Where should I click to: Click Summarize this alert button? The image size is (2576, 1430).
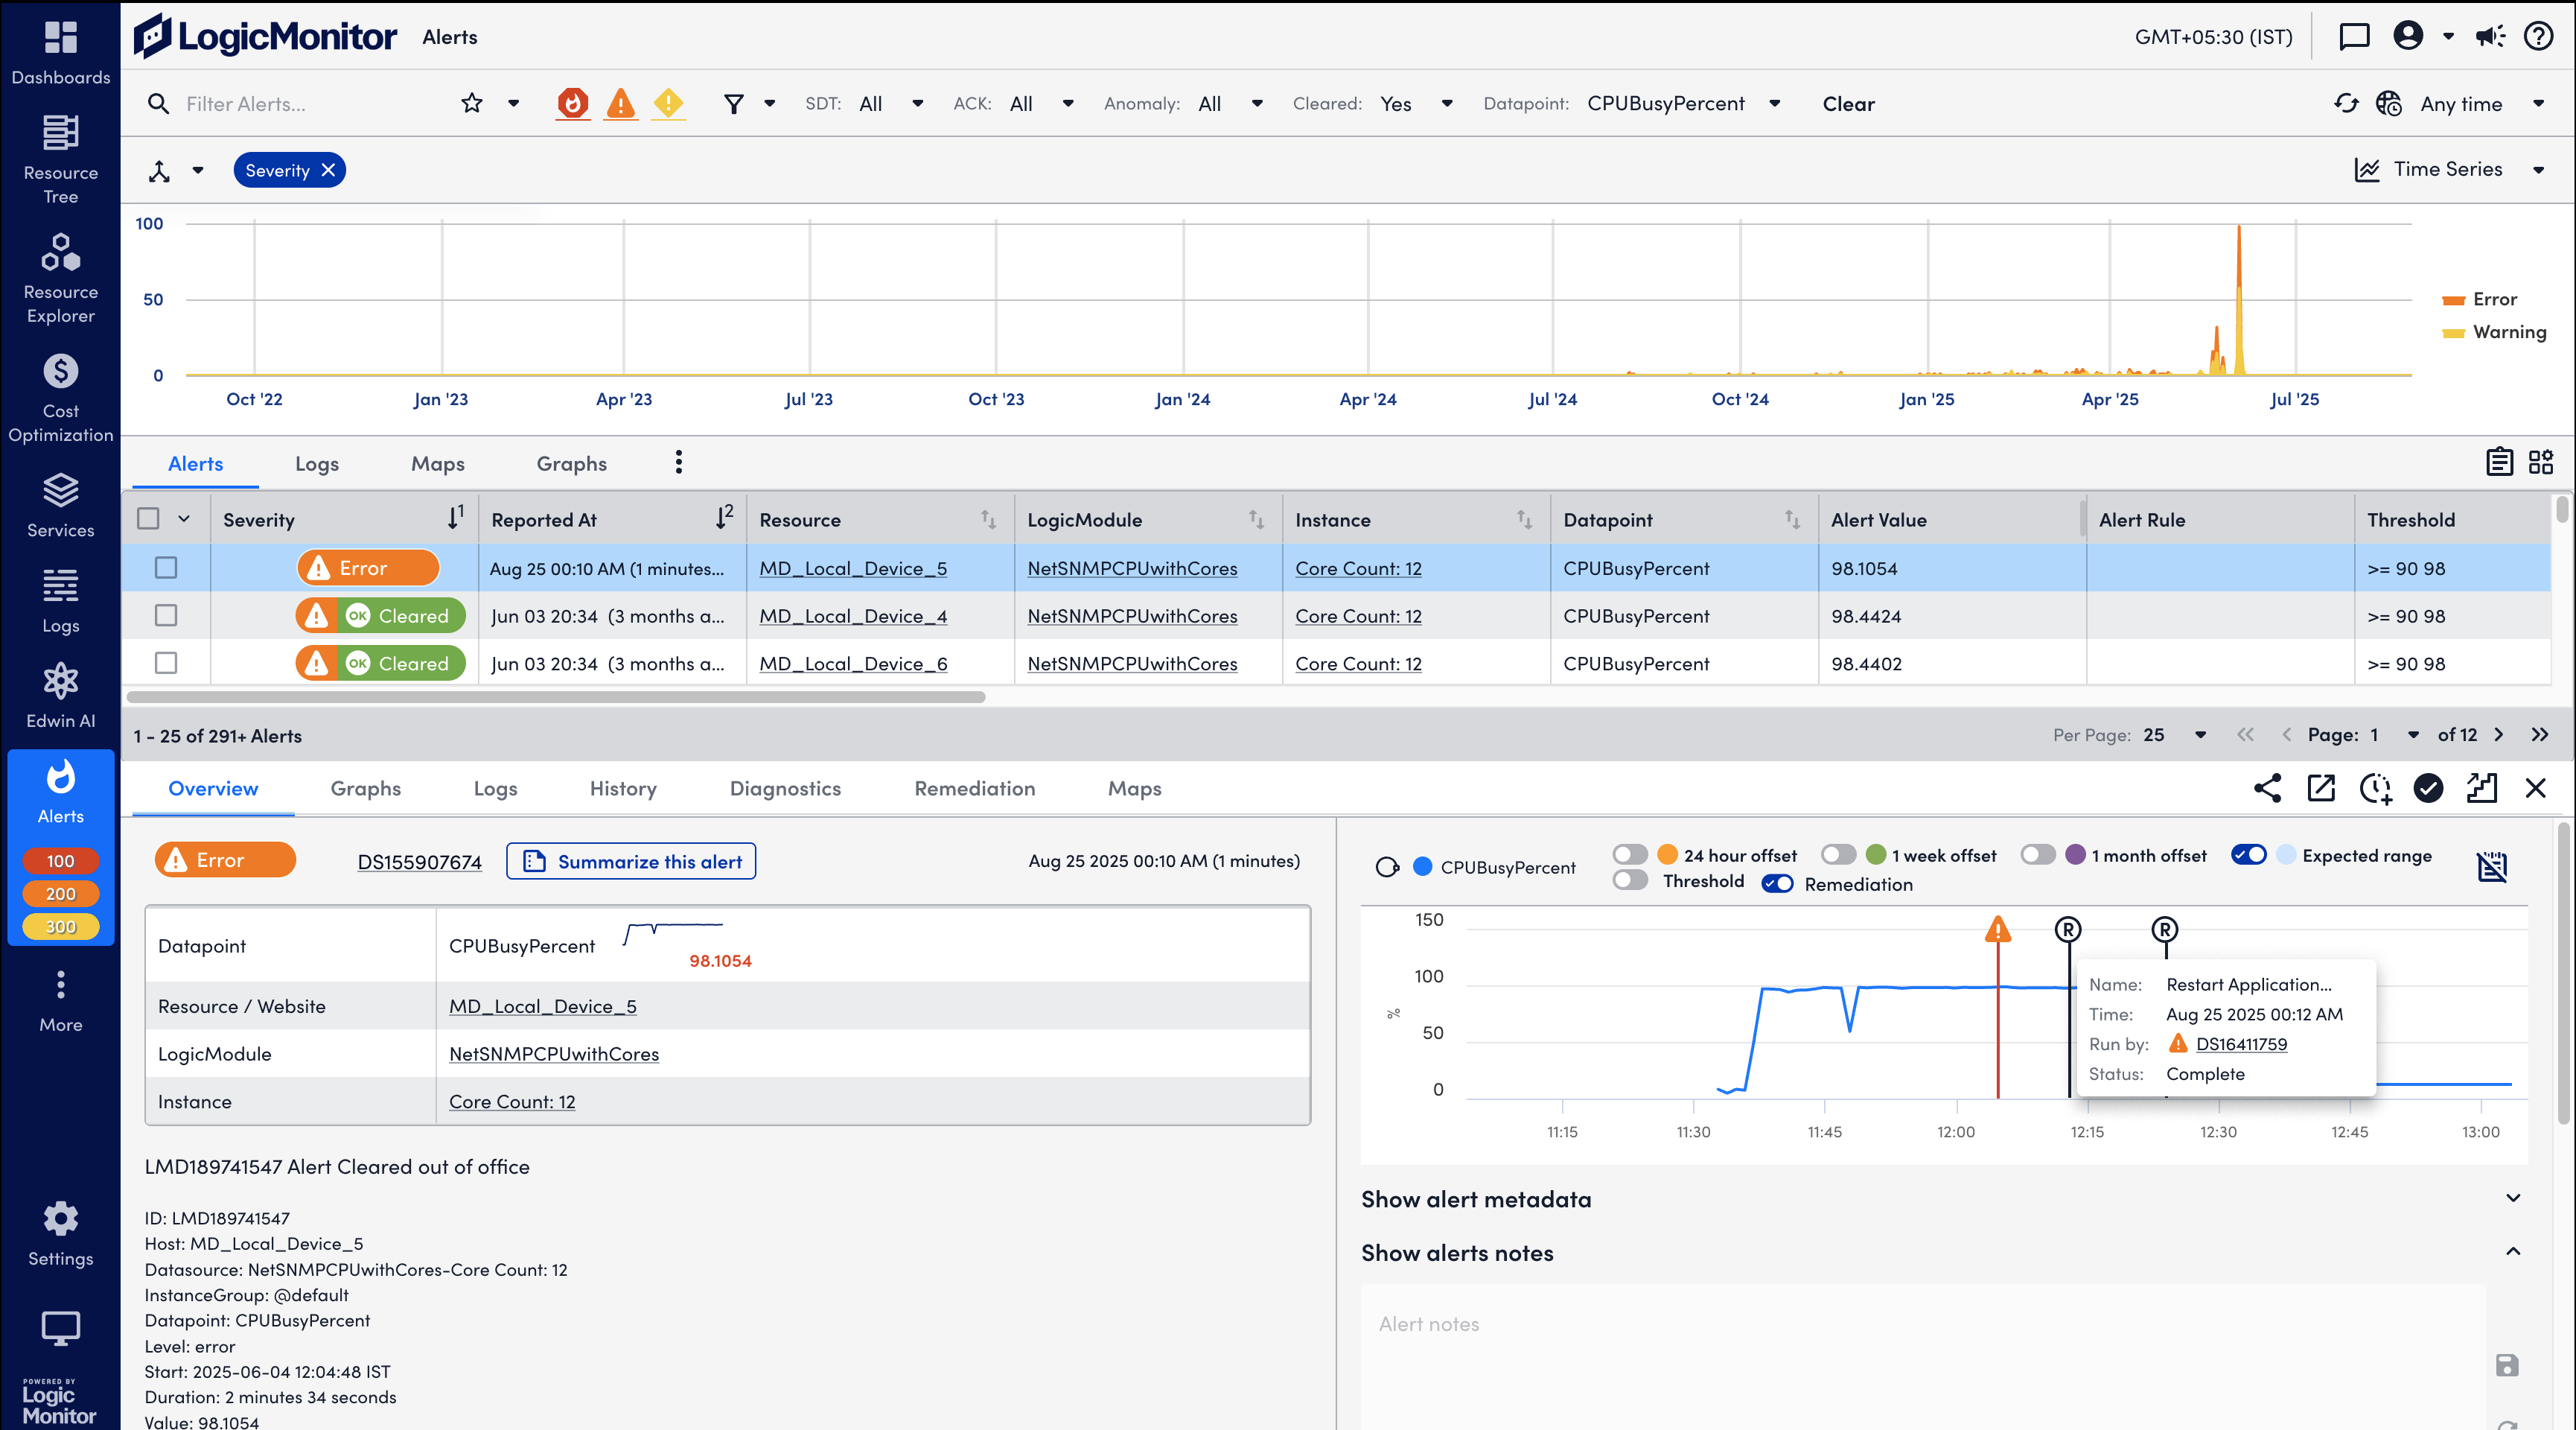click(631, 862)
